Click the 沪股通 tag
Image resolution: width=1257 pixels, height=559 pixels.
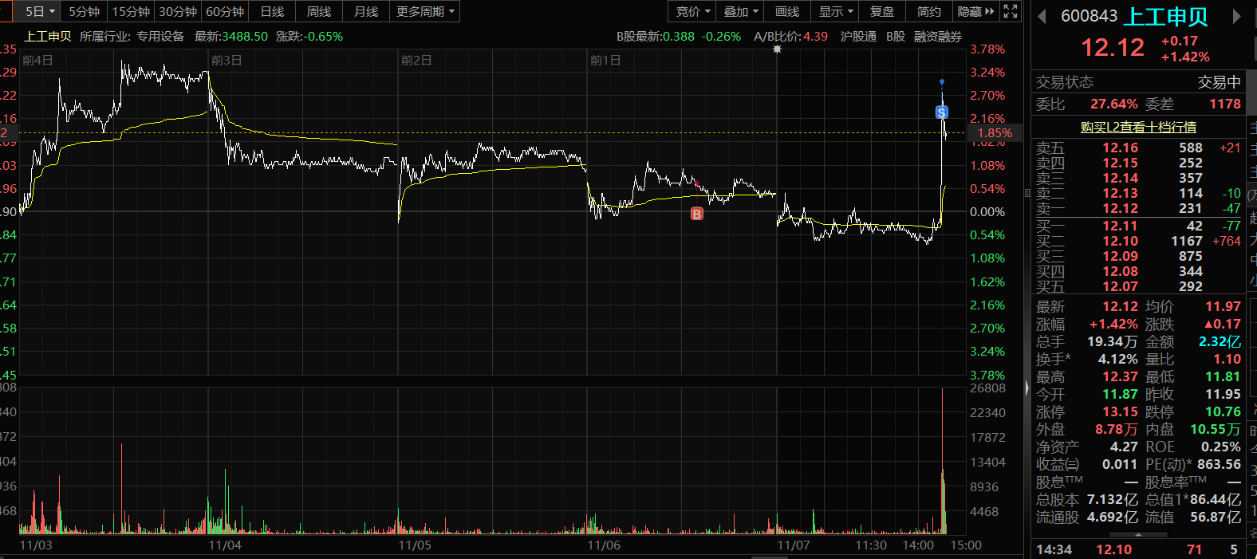tap(858, 37)
